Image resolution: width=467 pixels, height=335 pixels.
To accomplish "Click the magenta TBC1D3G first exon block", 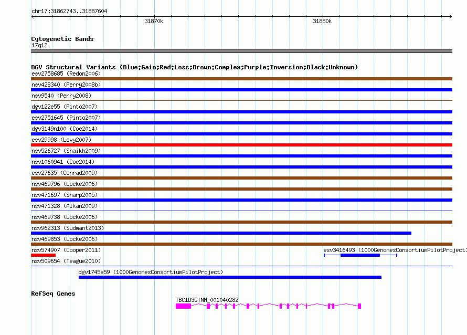I will point(183,306).
